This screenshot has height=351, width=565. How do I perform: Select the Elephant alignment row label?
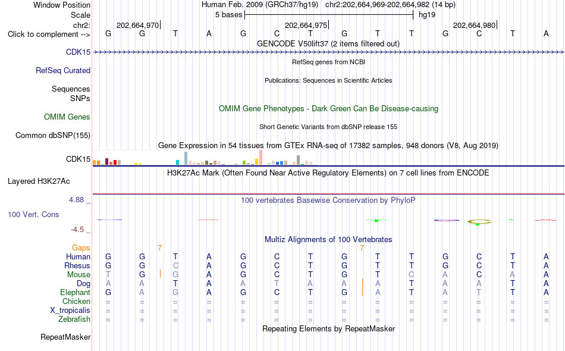coord(75,292)
